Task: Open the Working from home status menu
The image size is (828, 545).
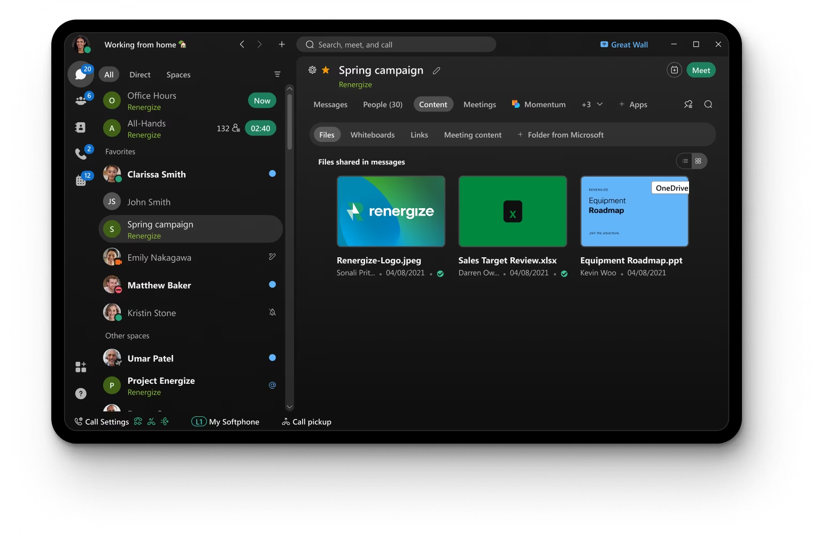Action: click(x=145, y=44)
